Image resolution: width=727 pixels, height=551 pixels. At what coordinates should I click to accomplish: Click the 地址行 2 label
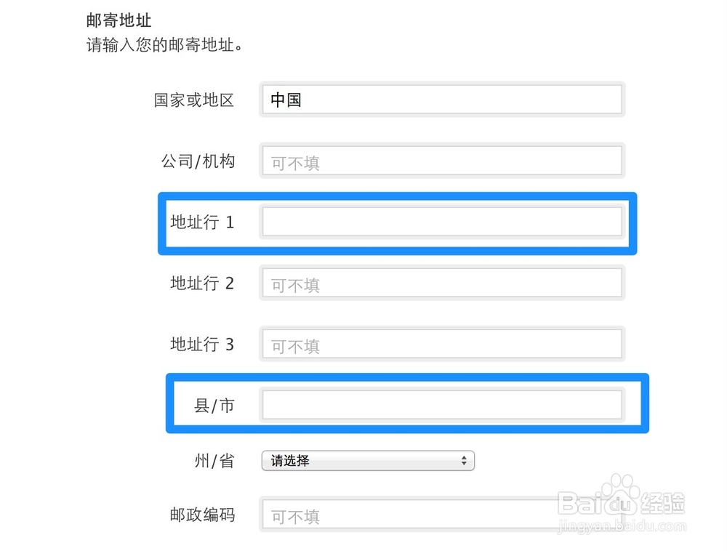[202, 283]
